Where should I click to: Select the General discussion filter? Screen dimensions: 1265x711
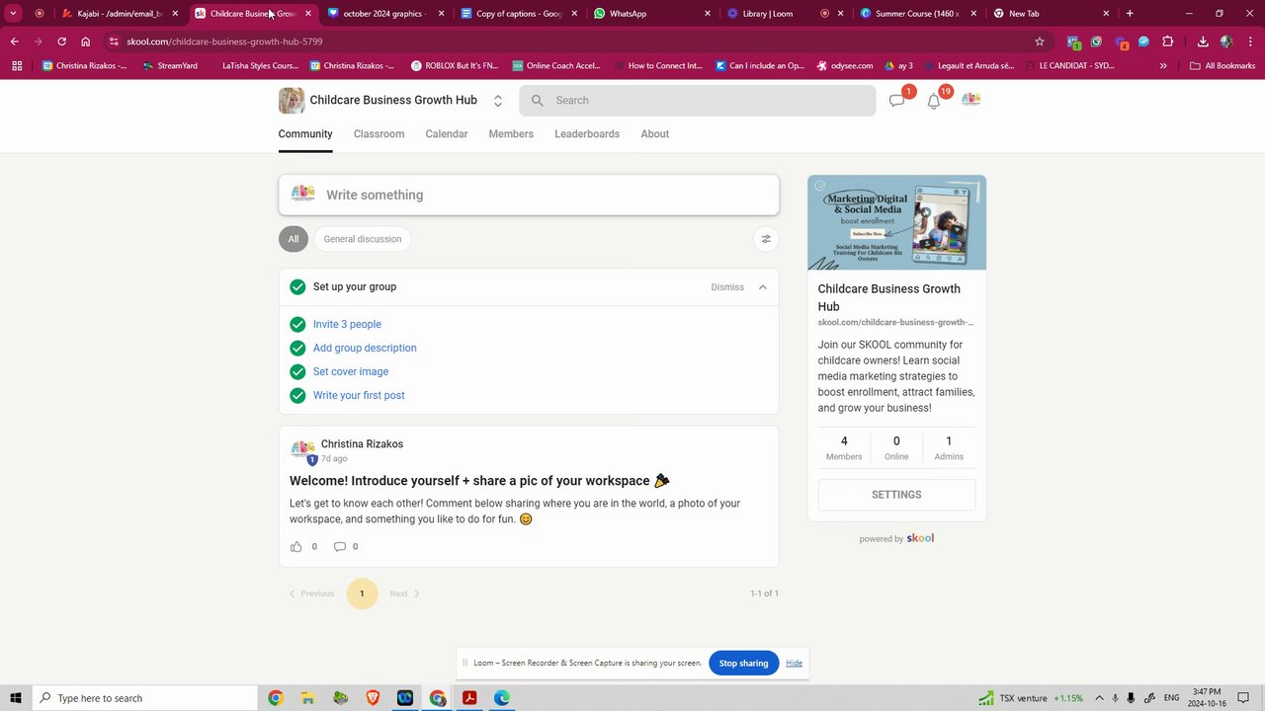coord(363,239)
